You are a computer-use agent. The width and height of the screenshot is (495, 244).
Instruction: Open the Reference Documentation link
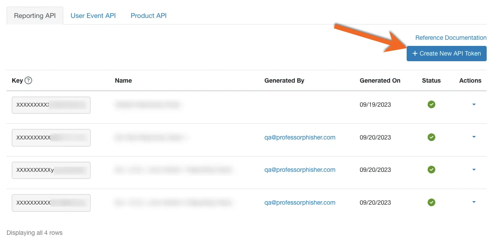coord(451,38)
